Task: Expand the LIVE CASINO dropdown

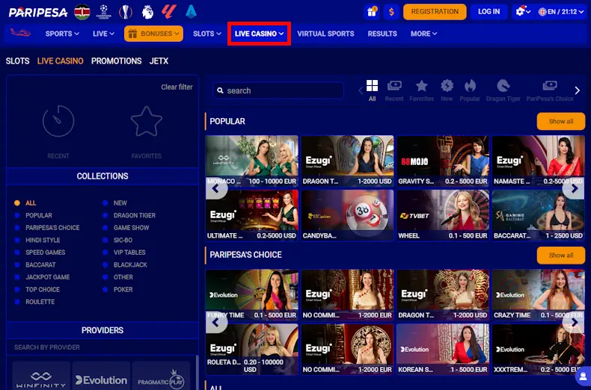Action: (x=259, y=34)
